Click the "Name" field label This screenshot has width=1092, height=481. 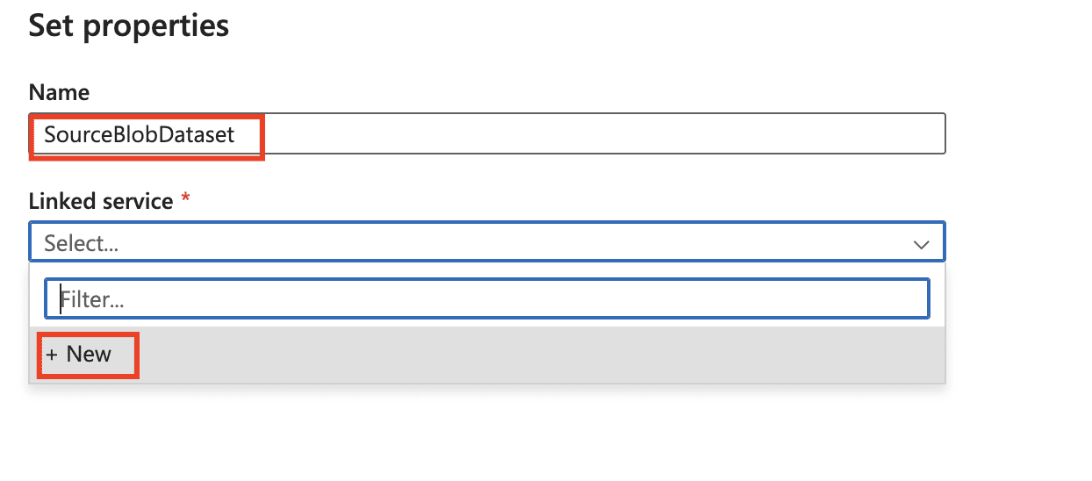click(x=59, y=92)
